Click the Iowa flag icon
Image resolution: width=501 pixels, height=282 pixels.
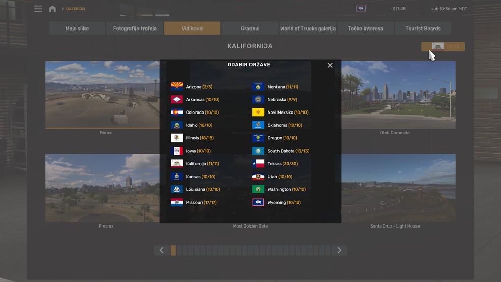177,151
